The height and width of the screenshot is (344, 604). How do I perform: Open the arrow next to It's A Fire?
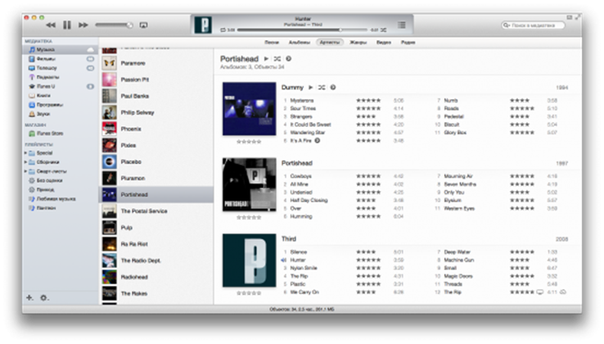coord(318,141)
